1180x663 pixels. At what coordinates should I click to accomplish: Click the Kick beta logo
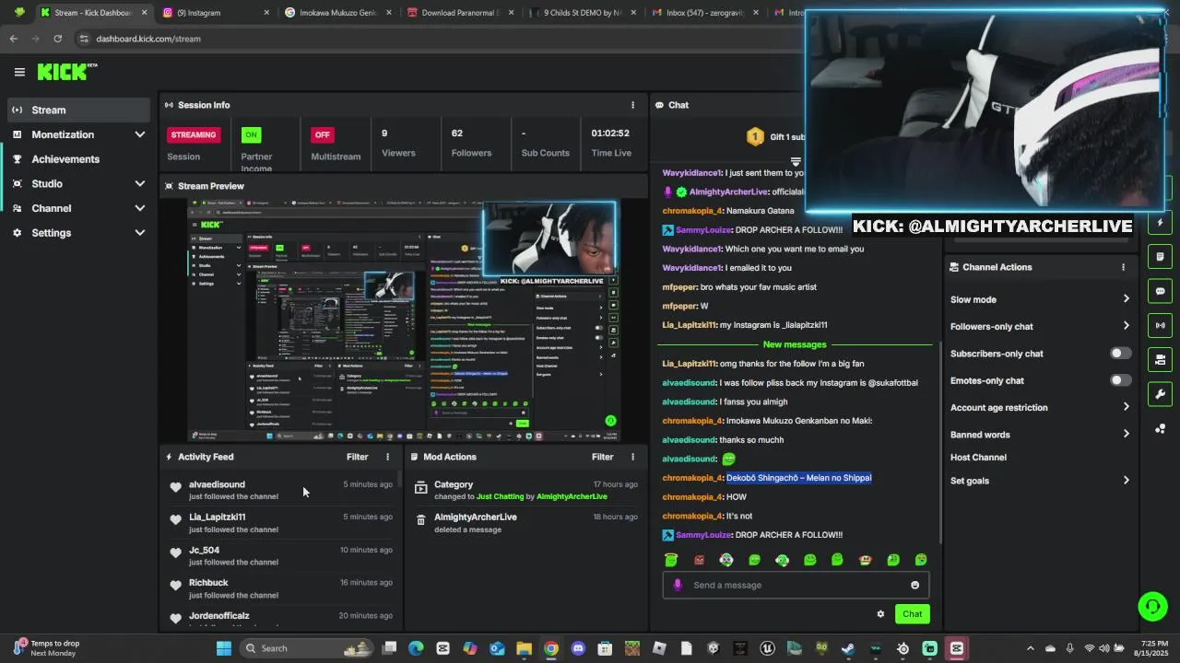(x=67, y=71)
